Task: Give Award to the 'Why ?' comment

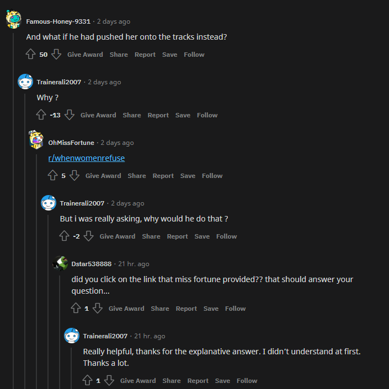Action: pyautogui.click(x=98, y=115)
